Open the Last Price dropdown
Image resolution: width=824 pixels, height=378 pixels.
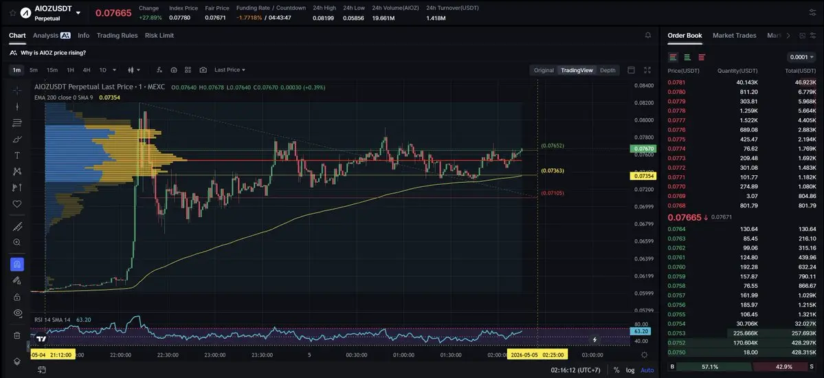pyautogui.click(x=230, y=70)
